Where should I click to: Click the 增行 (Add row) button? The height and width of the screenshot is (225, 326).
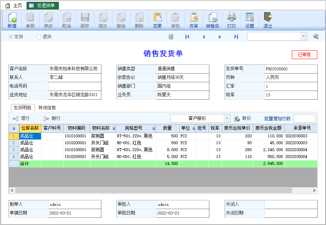tap(21, 118)
